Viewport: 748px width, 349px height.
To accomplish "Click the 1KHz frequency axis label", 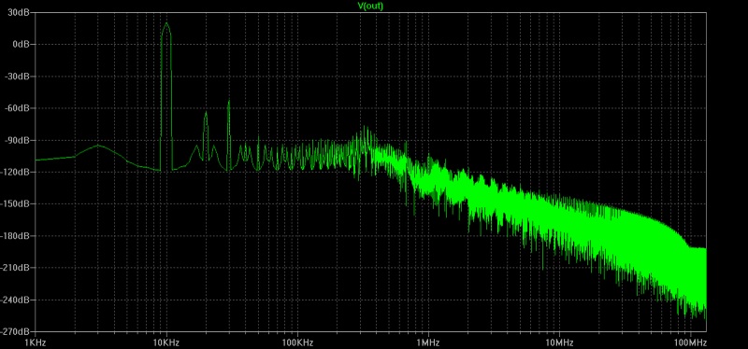I will (x=36, y=342).
